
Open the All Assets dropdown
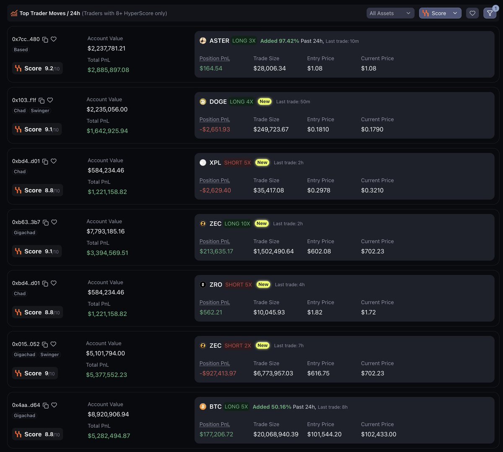pyautogui.click(x=390, y=13)
